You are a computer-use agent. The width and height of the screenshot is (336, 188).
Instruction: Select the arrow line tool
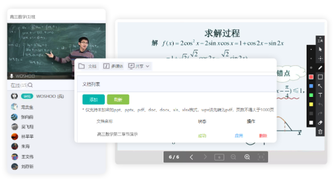[x=320, y=86]
